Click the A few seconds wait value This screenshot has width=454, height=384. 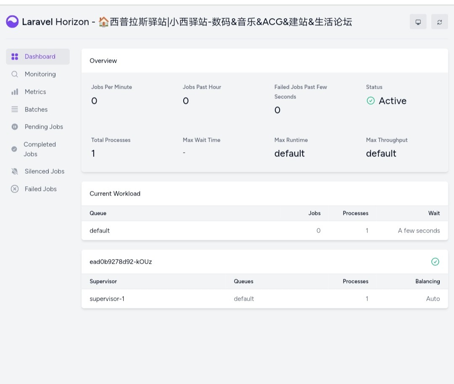pyautogui.click(x=419, y=230)
